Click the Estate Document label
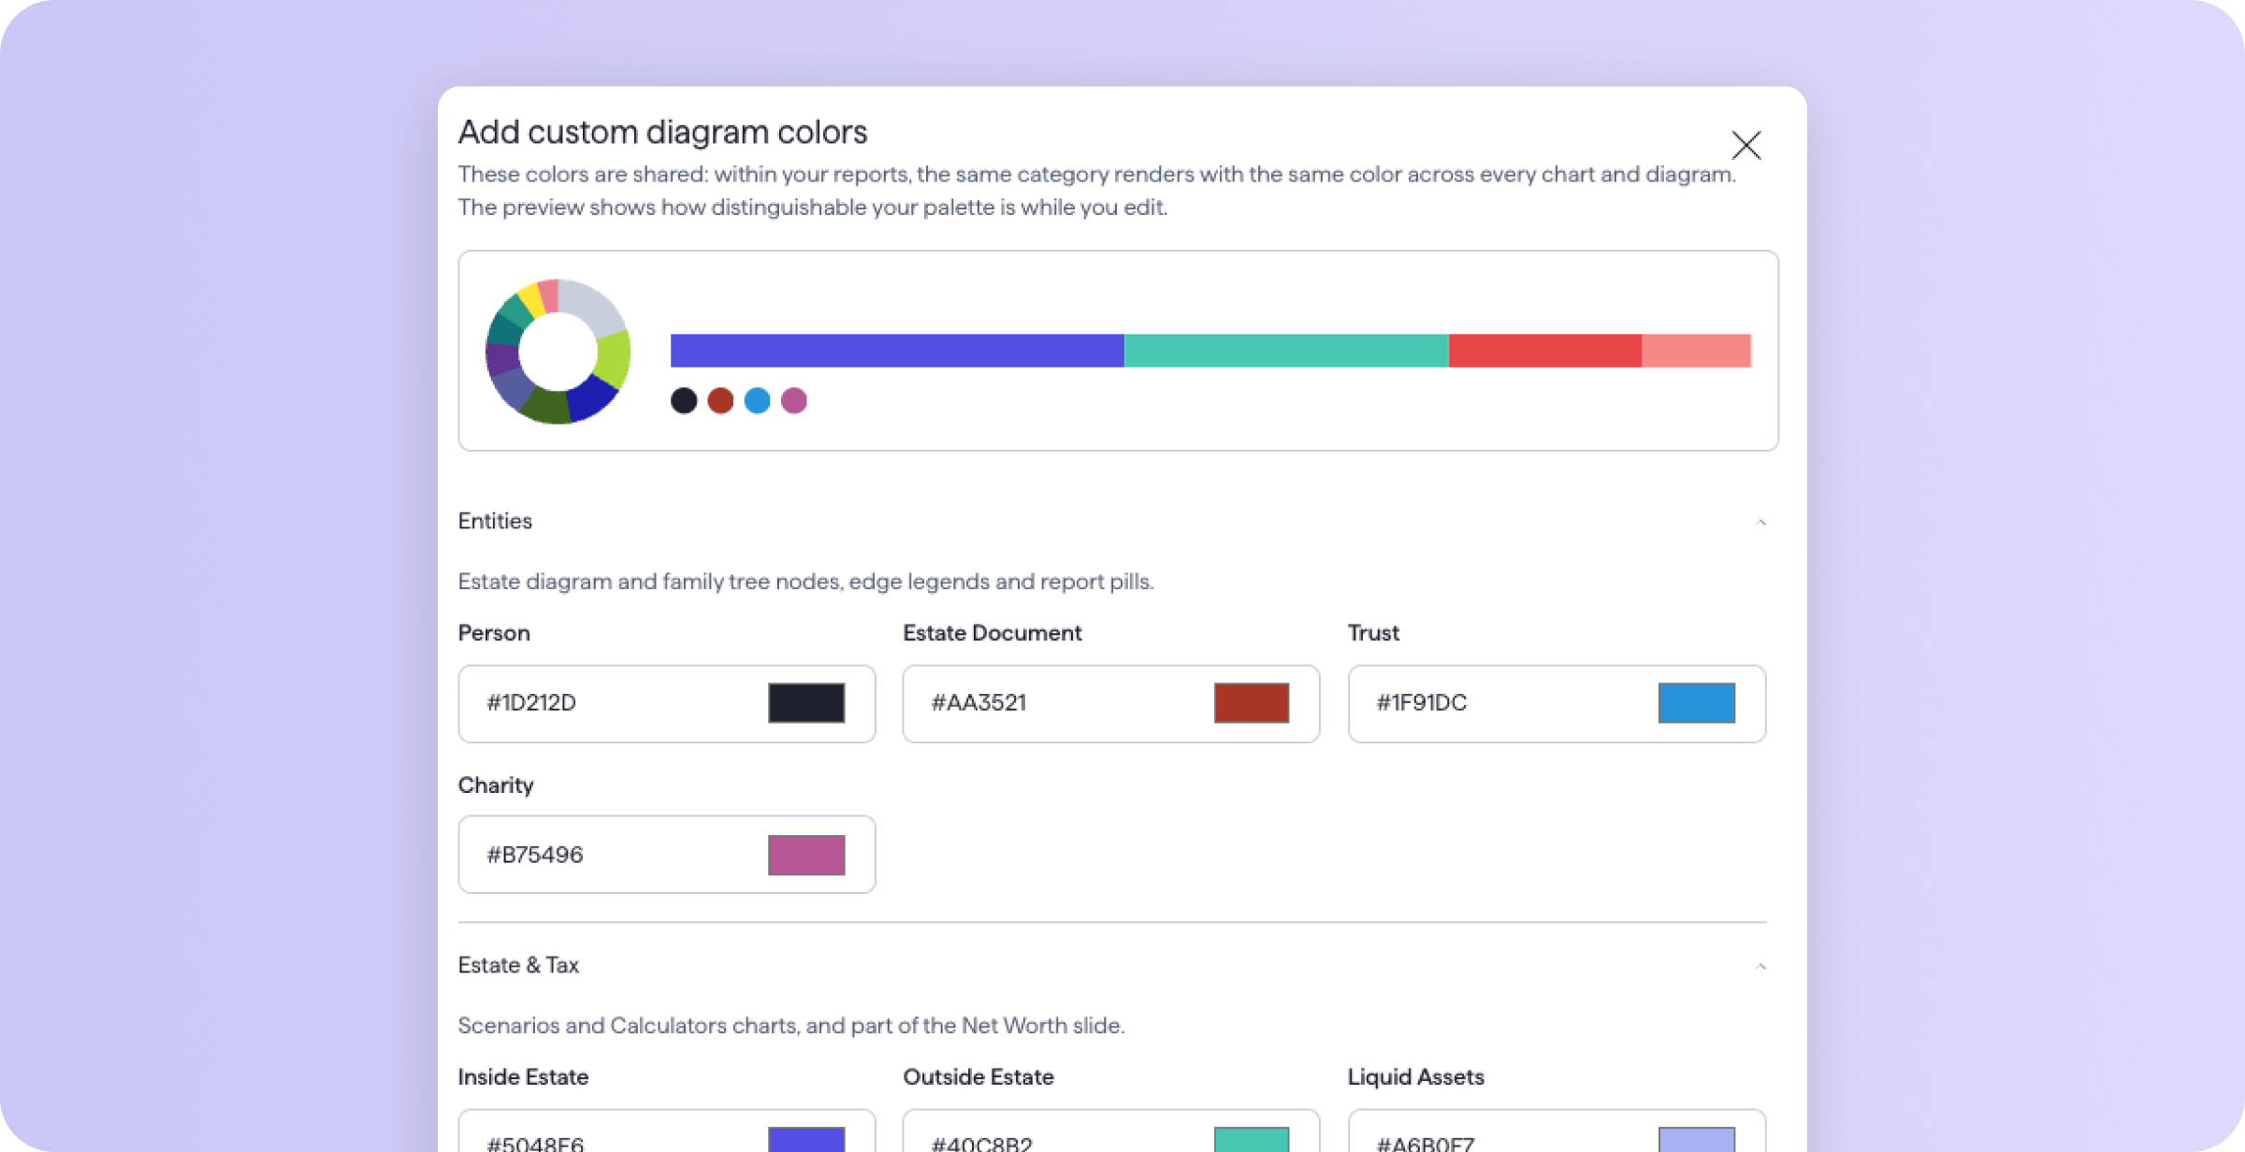 [x=992, y=633]
